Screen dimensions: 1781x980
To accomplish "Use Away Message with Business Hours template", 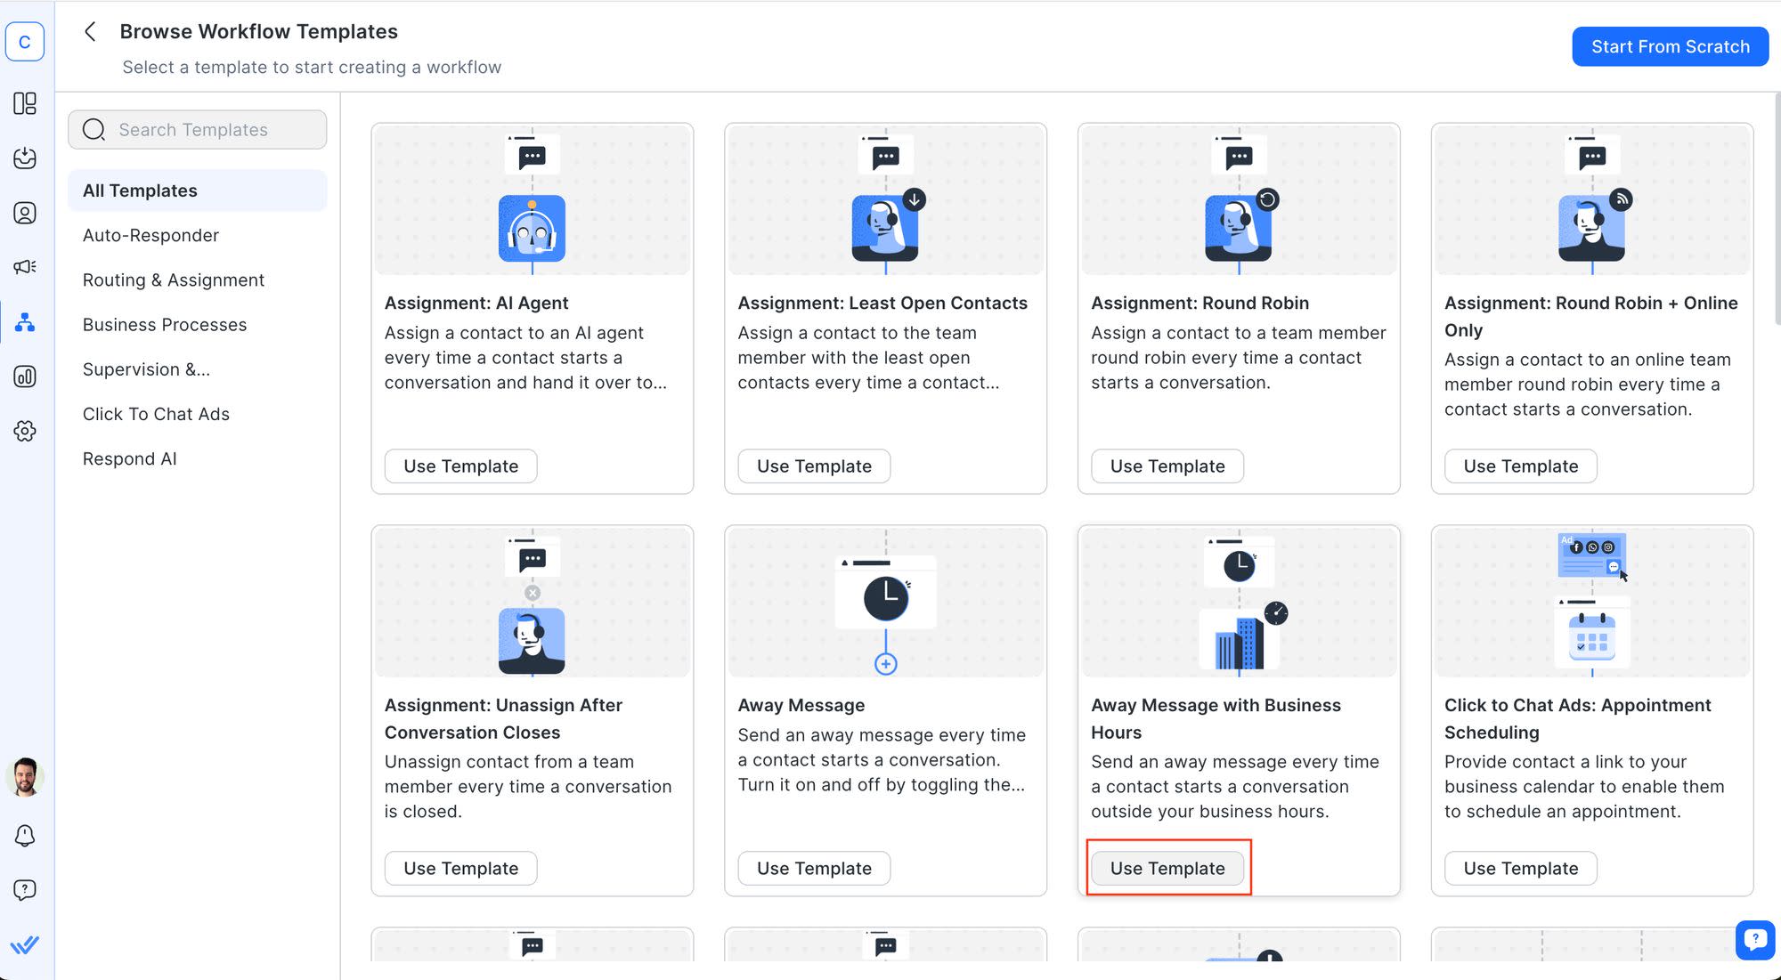I will click(x=1167, y=868).
